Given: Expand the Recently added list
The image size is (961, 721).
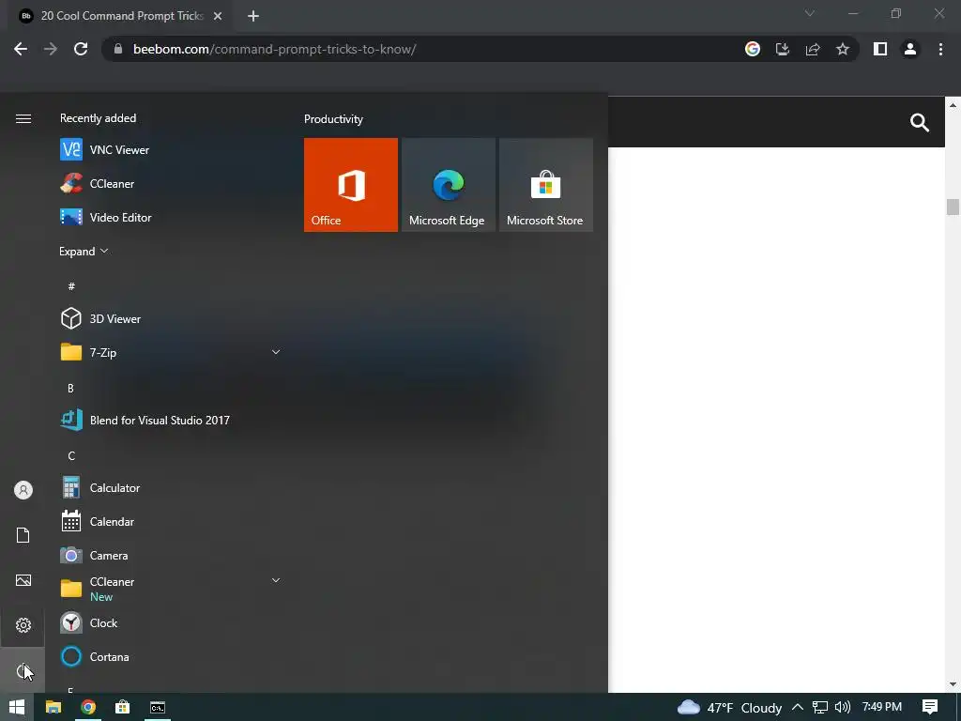Looking at the screenshot, I should click(84, 252).
